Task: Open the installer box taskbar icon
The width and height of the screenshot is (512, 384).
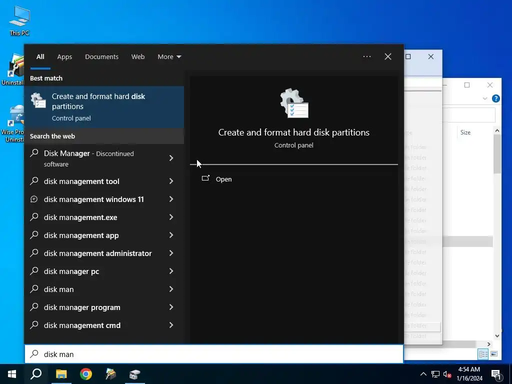Action: pos(135,374)
